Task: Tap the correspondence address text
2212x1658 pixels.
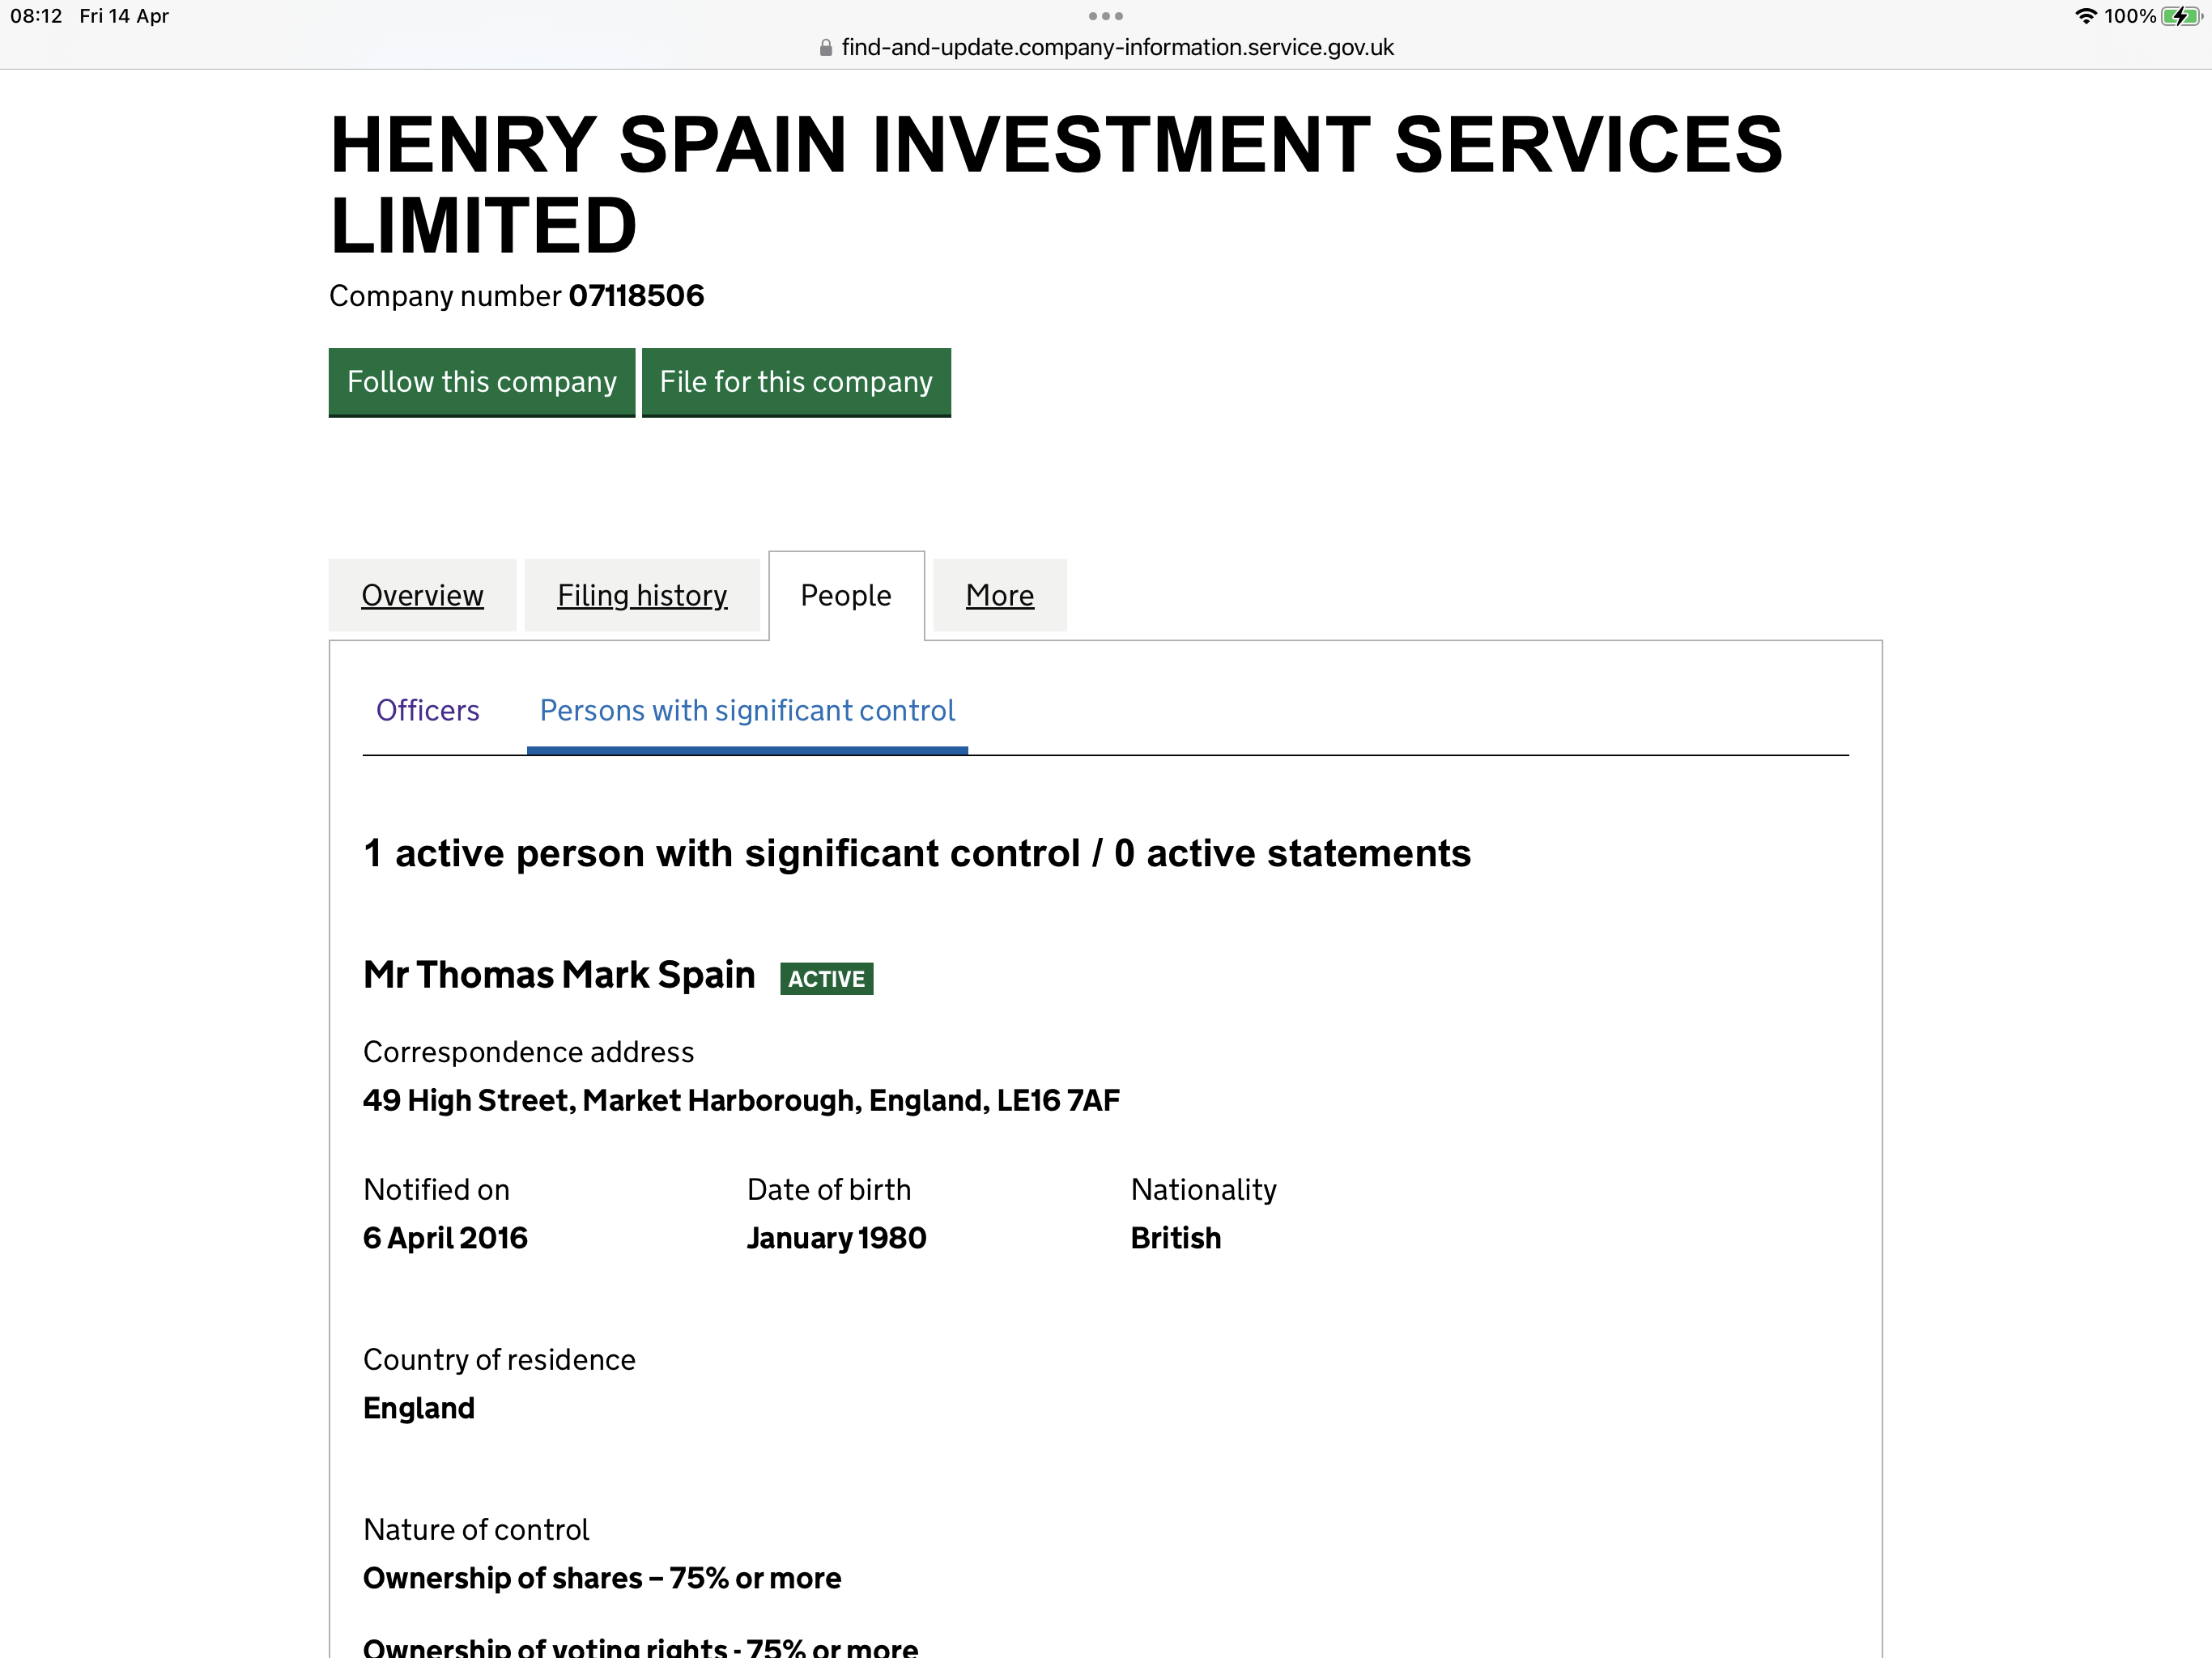Action: pyautogui.click(x=741, y=1100)
